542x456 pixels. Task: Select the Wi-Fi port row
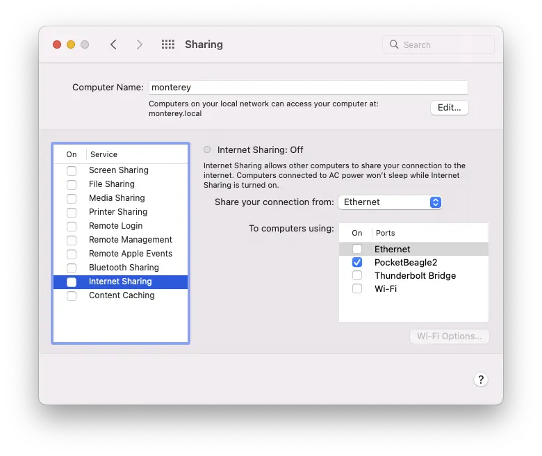pos(413,288)
